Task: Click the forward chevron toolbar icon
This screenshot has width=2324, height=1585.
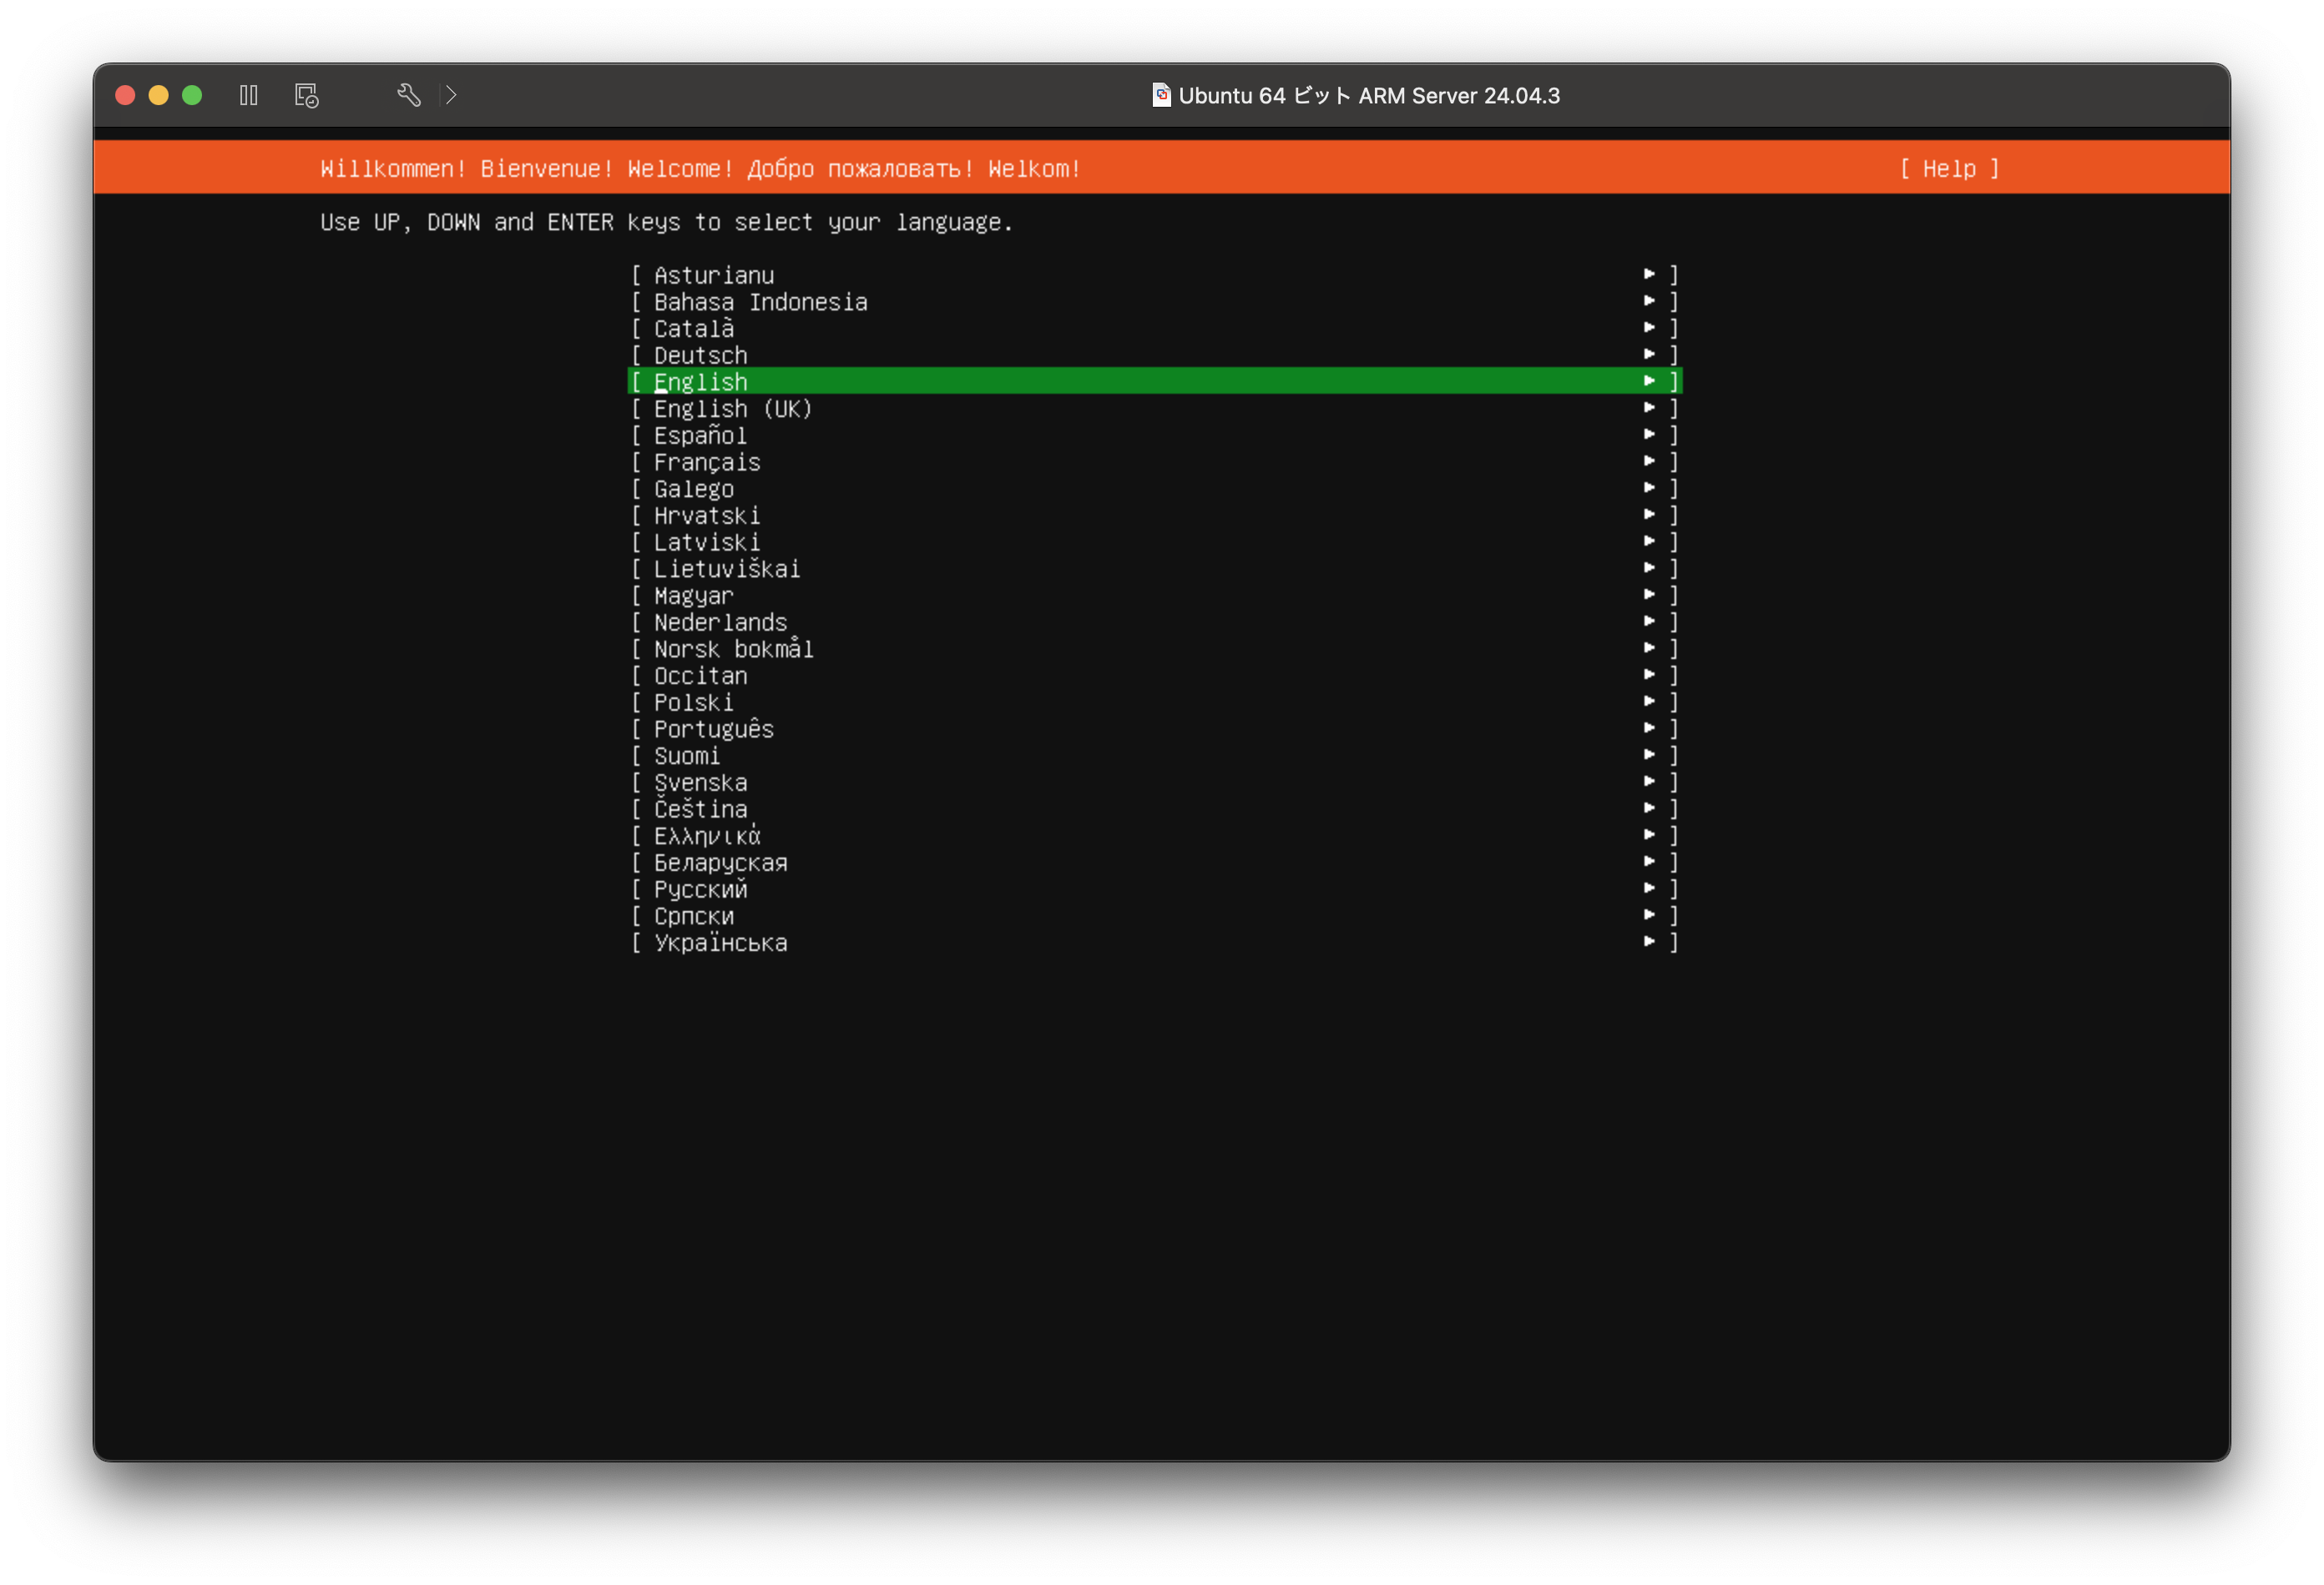Action: click(x=451, y=95)
